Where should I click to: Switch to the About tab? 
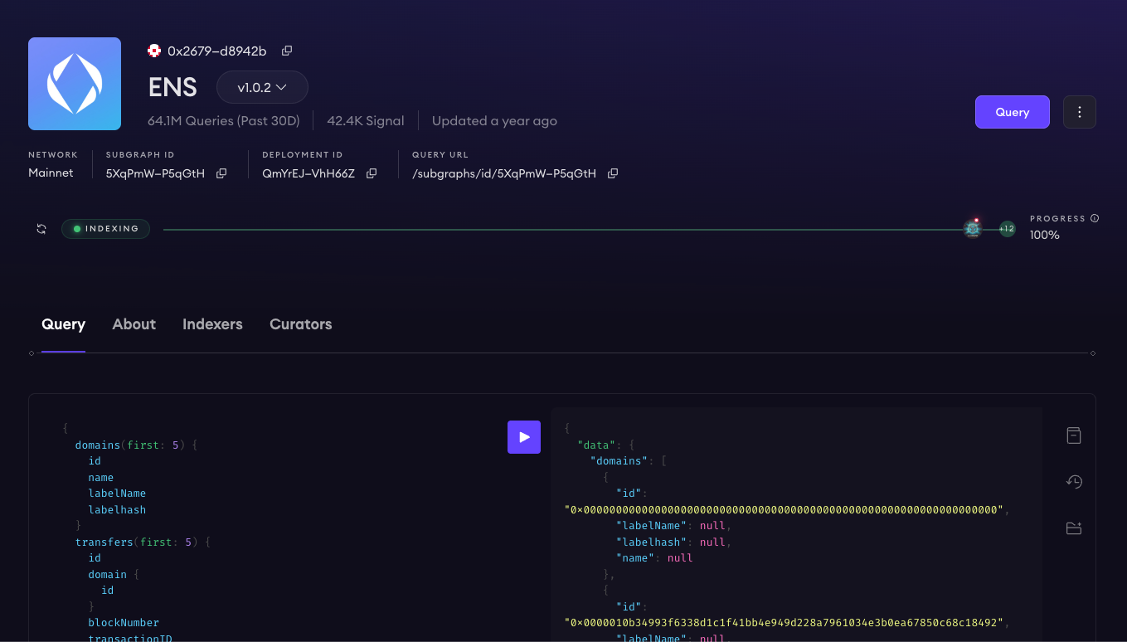(x=134, y=324)
